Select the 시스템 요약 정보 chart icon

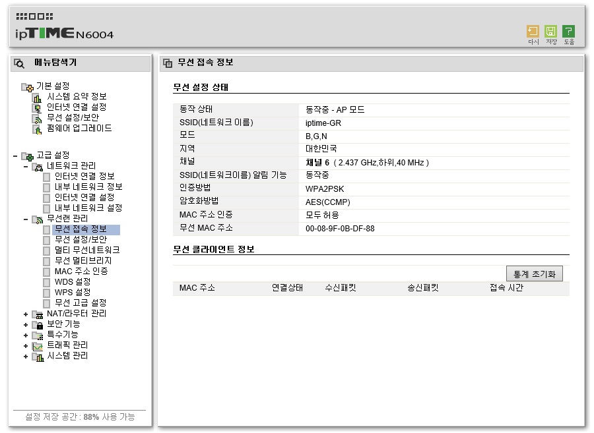pos(37,98)
